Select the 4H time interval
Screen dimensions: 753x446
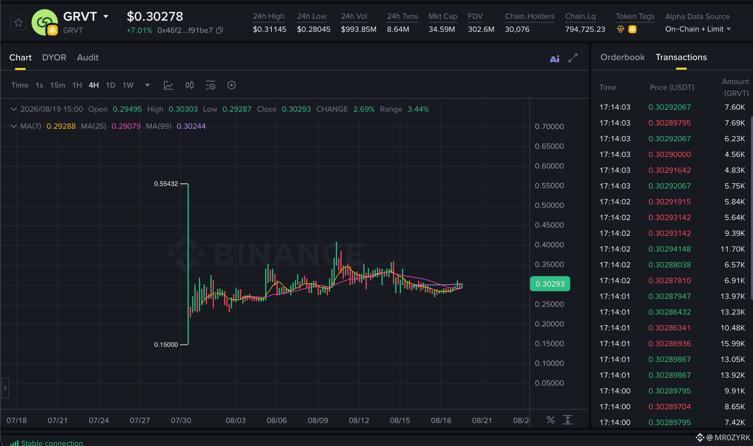94,85
